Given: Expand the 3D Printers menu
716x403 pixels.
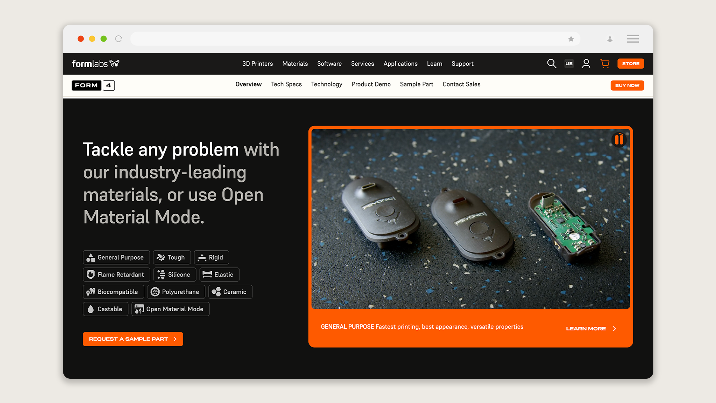Looking at the screenshot, I should [257, 64].
